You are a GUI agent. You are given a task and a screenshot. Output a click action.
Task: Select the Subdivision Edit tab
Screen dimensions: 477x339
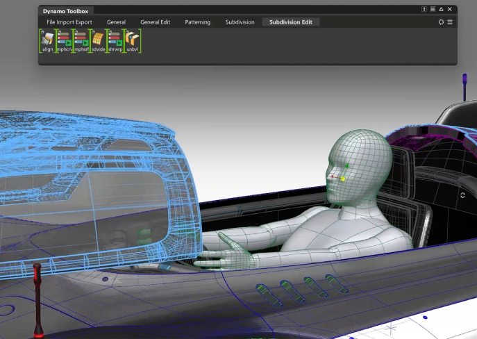291,22
